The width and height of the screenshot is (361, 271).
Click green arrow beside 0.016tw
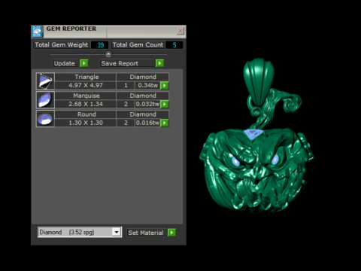click(165, 123)
